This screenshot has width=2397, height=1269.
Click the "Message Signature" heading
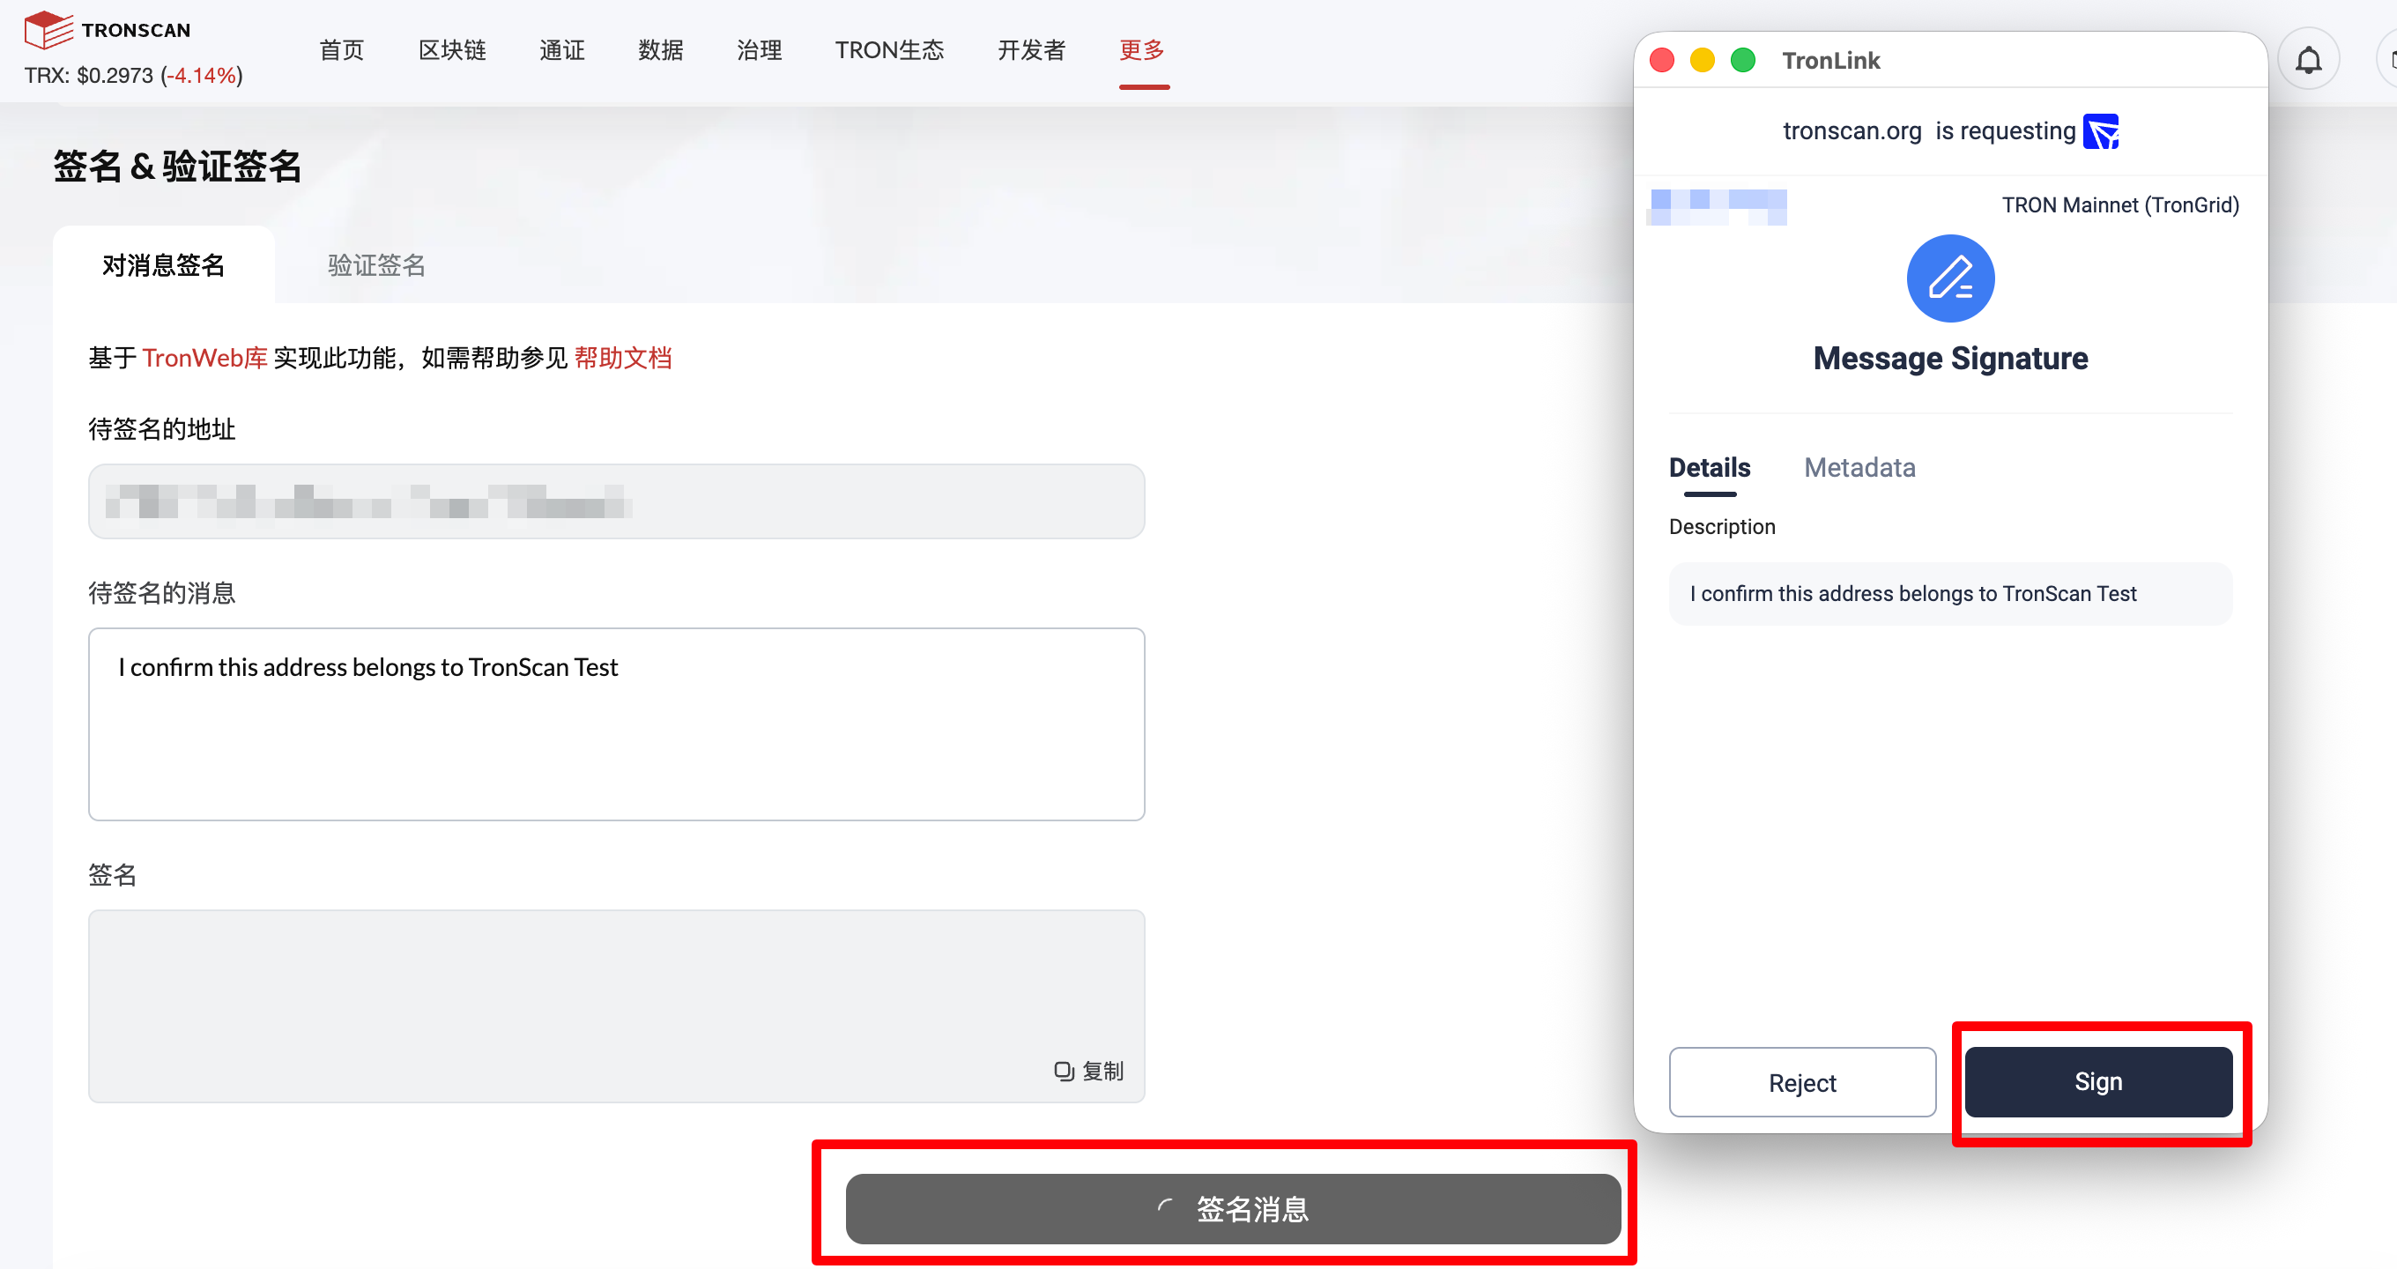pyautogui.click(x=1950, y=358)
